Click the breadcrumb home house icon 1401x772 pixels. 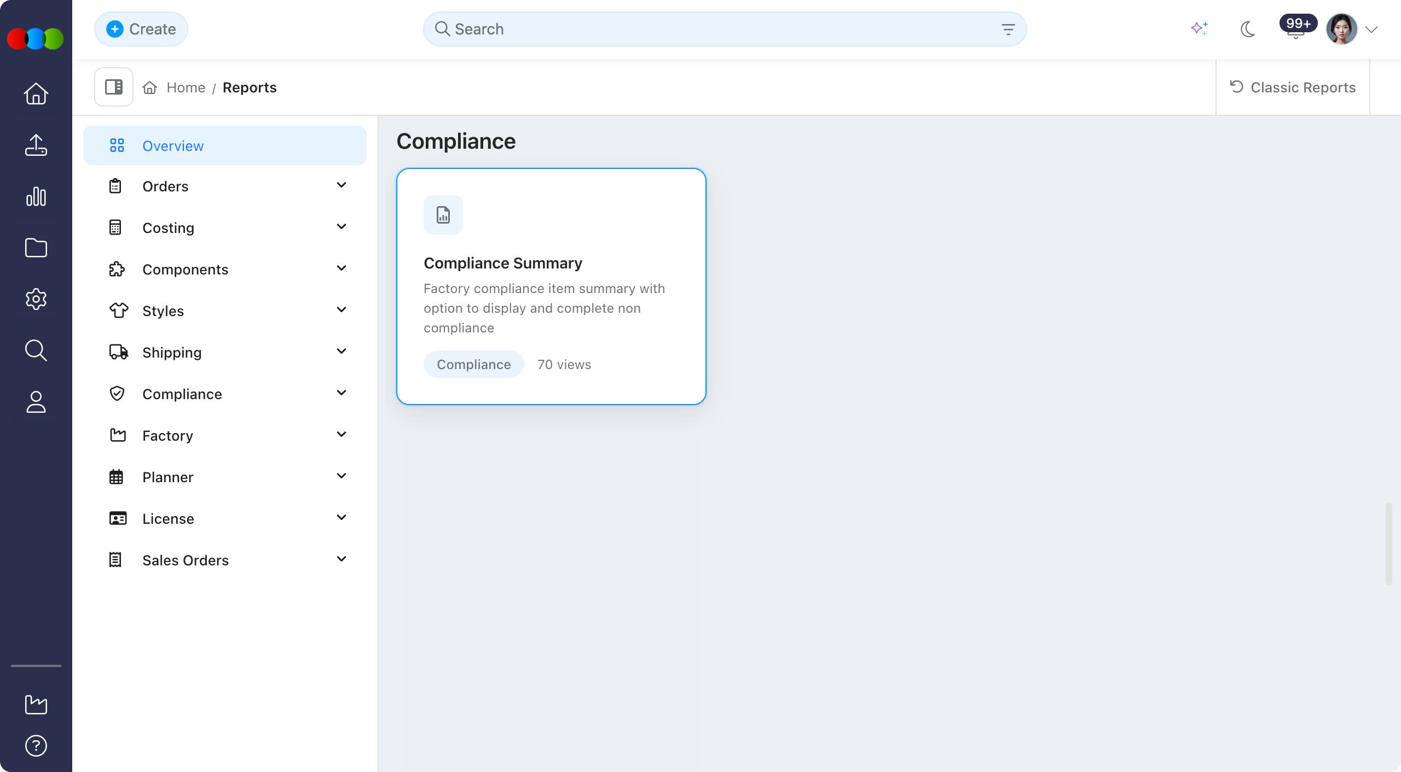150,87
